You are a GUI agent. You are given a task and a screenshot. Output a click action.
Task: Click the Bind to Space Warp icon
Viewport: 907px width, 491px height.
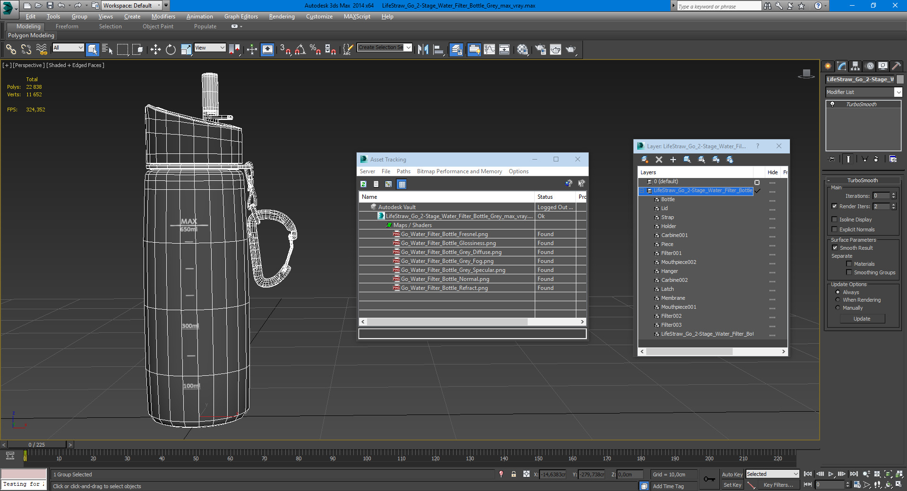pos(42,49)
